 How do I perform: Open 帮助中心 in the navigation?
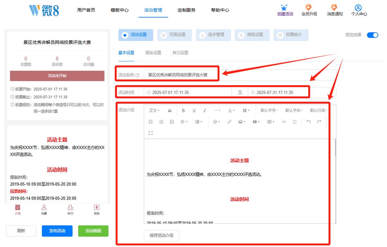[x=220, y=10]
